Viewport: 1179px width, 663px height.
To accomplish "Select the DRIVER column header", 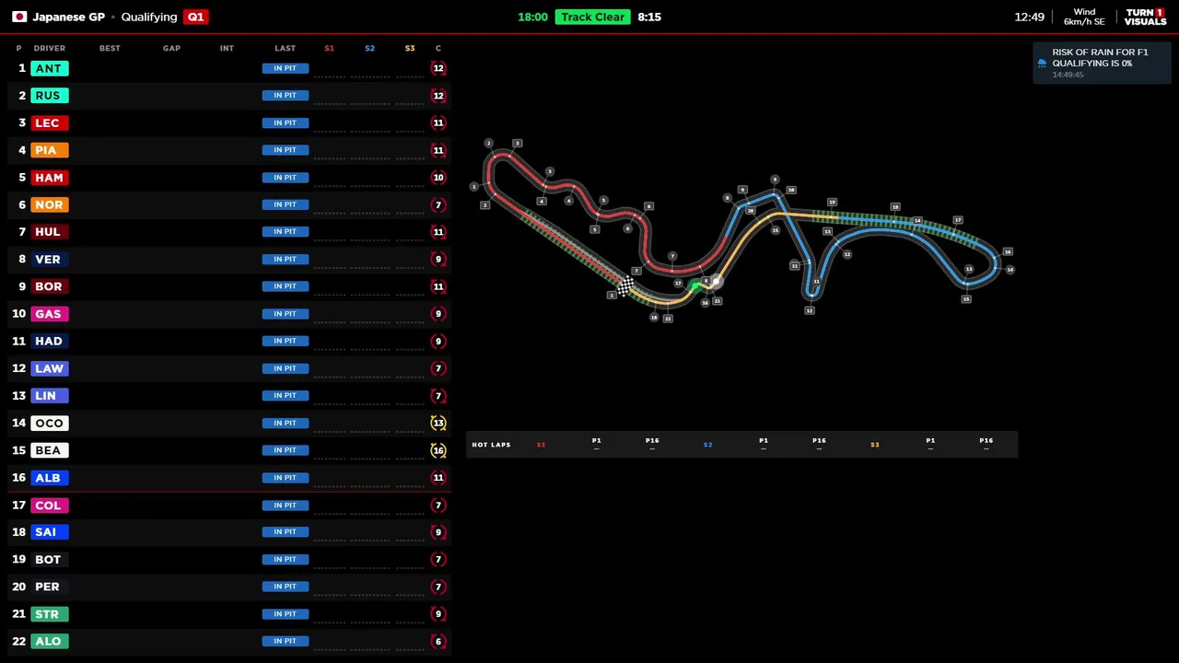I will 50,48.
